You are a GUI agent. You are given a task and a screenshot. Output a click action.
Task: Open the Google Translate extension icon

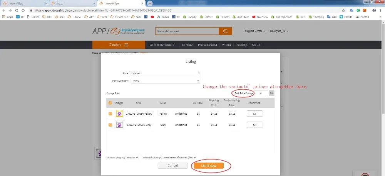tap(352, 10)
